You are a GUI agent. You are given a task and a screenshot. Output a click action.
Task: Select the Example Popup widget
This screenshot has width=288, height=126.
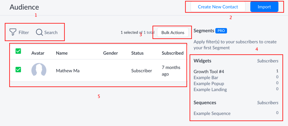[x=209, y=84]
